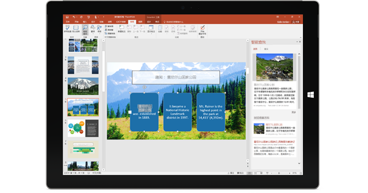
Task: Click Accept change (接受) button
Action: pos(167,29)
